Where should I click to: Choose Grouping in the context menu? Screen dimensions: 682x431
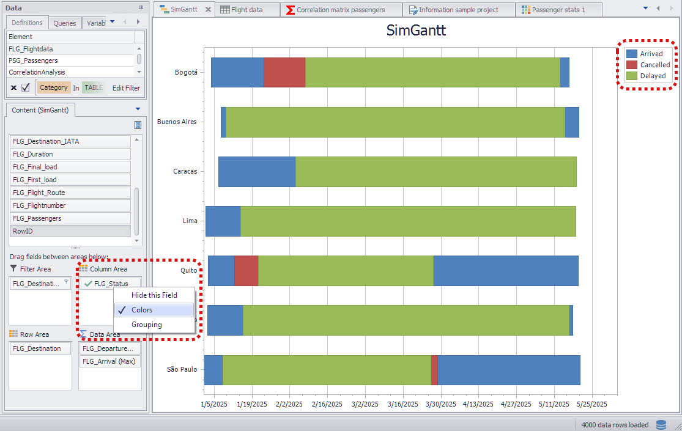click(147, 325)
